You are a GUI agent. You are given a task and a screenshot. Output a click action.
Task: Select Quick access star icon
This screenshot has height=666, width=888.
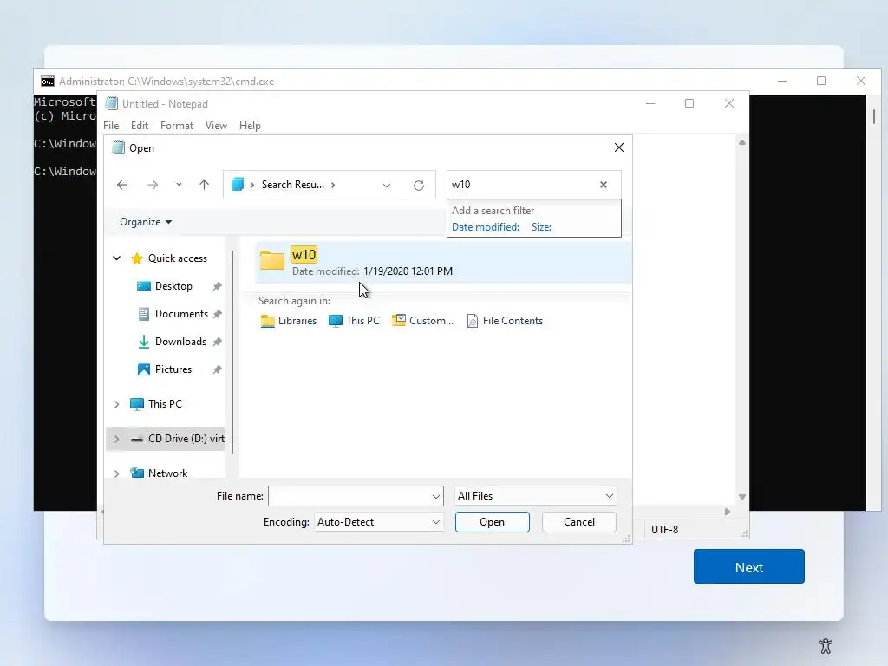tap(136, 258)
